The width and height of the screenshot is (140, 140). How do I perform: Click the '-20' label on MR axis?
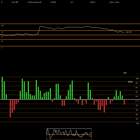[x=137, y=106]
